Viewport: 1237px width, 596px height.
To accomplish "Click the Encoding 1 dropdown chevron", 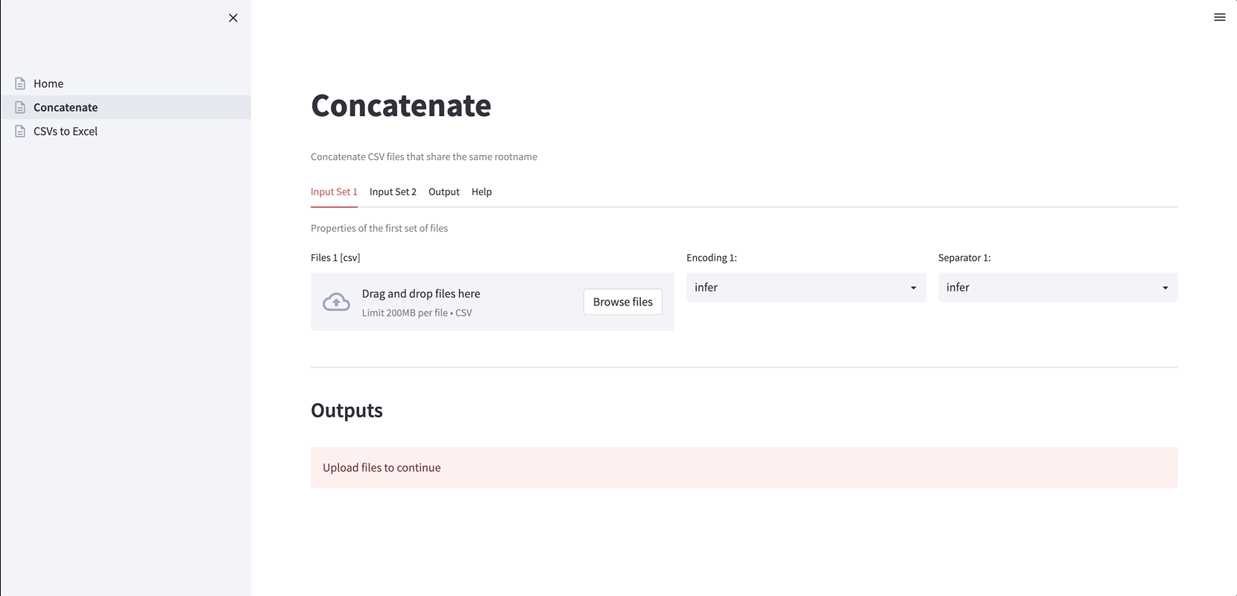I will [x=914, y=287].
